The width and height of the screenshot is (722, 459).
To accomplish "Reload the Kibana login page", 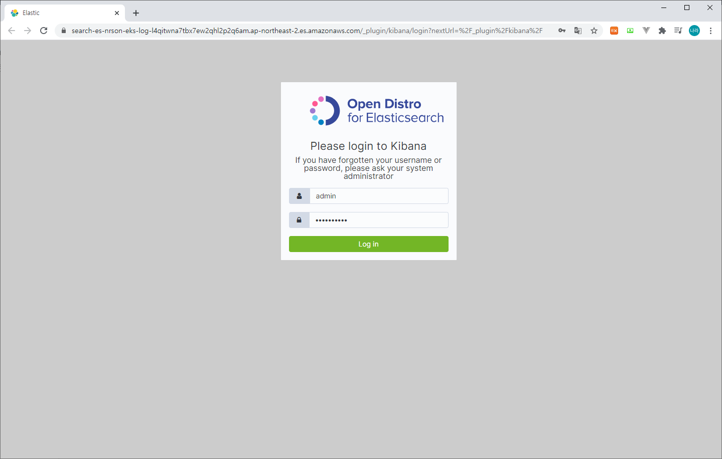I will click(x=44, y=31).
